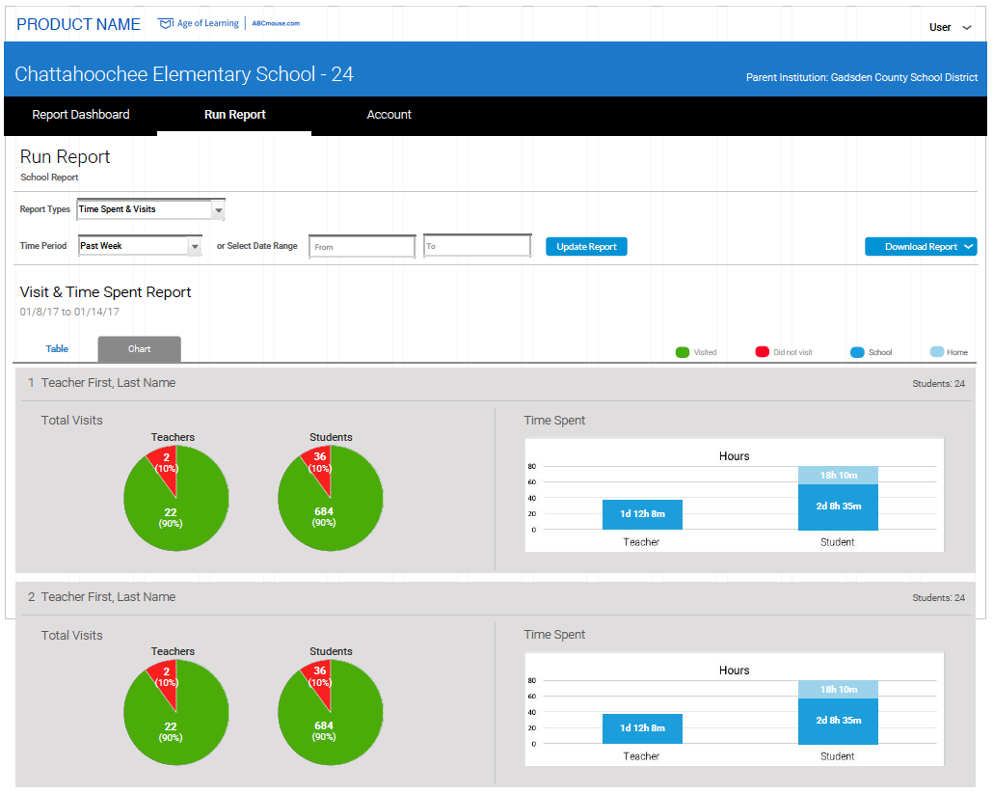Screen dimensions: 993x794
Task: Click the "Visit & Time Spent Report" heading
Action: tap(105, 292)
